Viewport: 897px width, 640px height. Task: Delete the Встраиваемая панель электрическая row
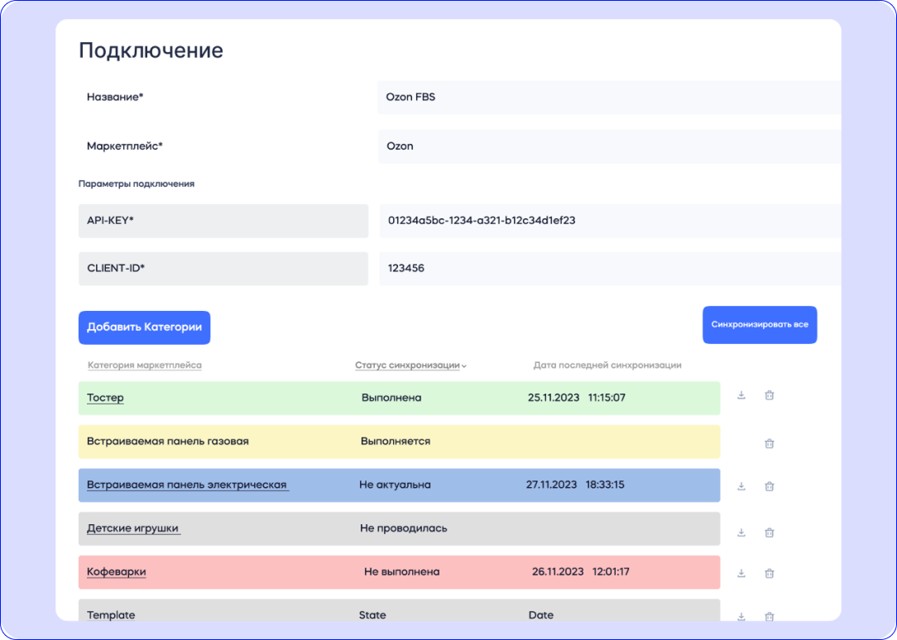click(769, 486)
